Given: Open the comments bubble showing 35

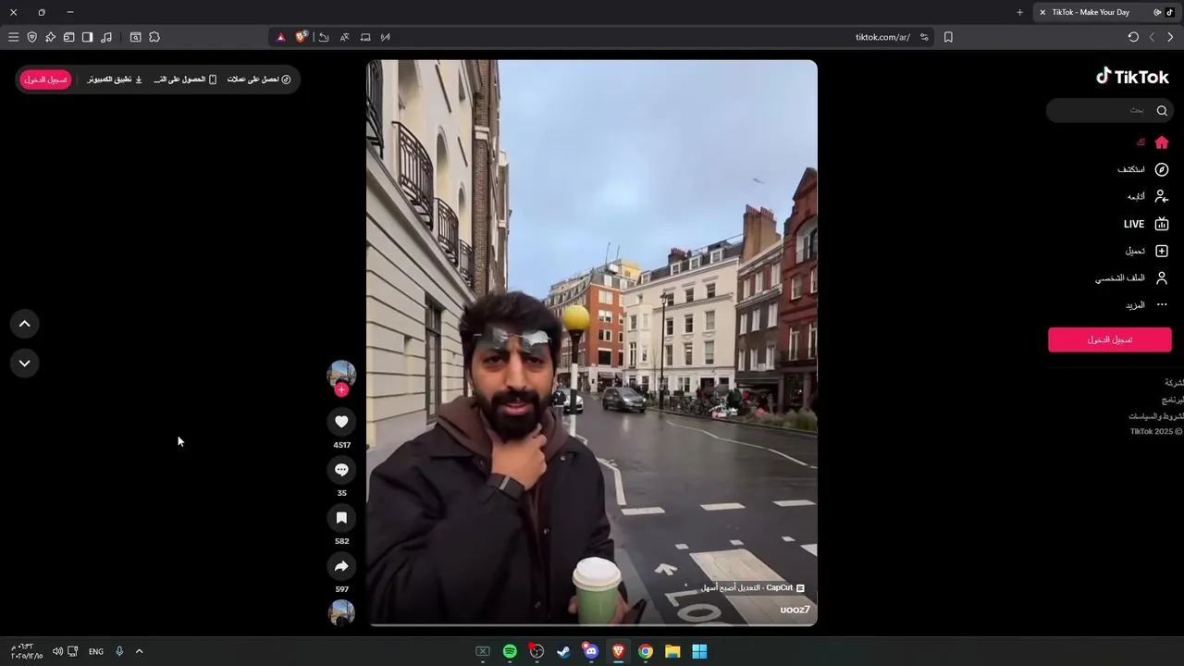Looking at the screenshot, I should 341,470.
